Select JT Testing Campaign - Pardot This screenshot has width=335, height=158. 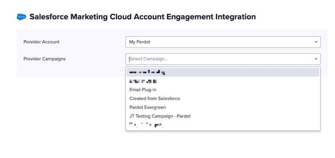tap(223, 116)
